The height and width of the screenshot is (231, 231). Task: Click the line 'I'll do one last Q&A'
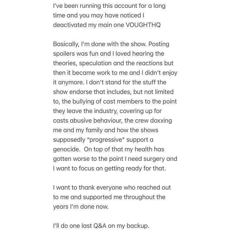(x=101, y=226)
